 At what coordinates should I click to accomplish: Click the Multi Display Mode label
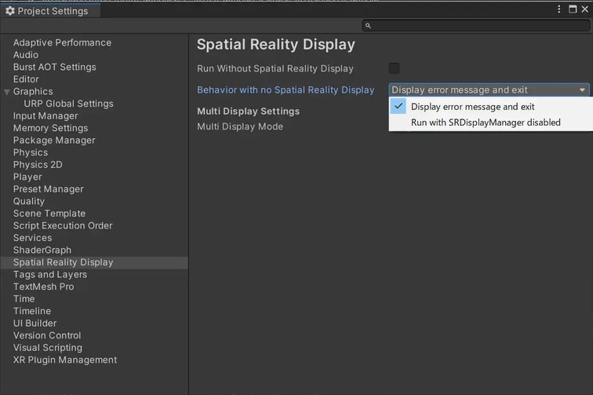240,126
